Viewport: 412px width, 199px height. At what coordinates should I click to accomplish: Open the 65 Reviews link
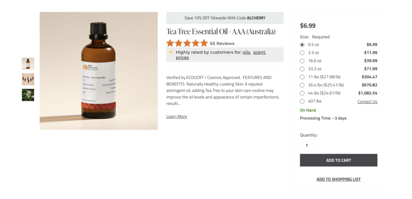click(x=222, y=43)
